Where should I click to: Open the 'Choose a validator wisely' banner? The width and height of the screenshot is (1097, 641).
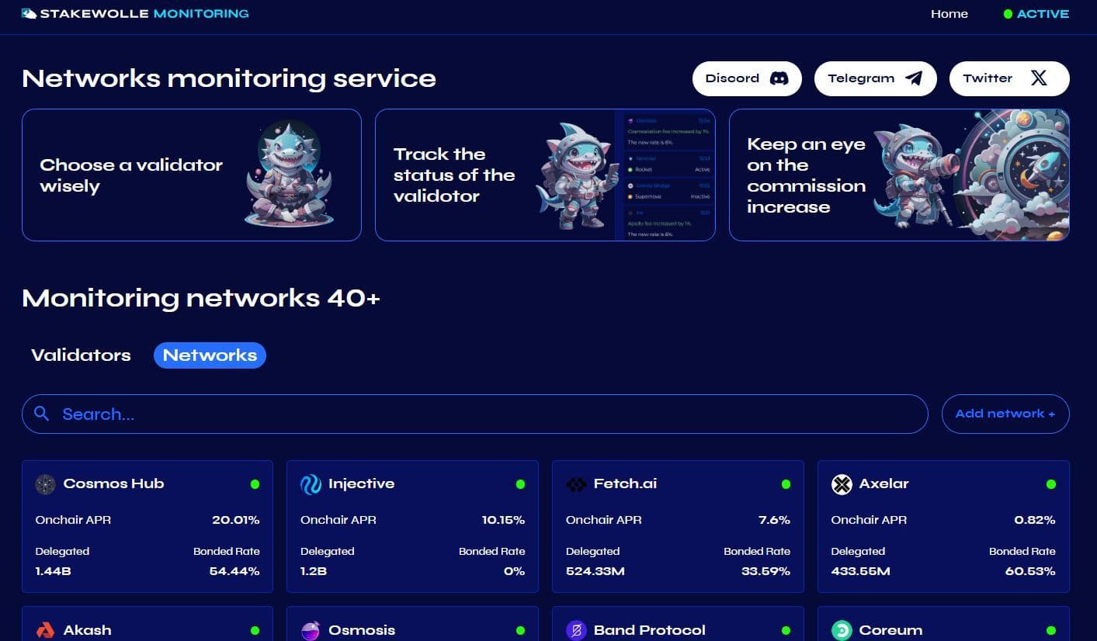192,175
